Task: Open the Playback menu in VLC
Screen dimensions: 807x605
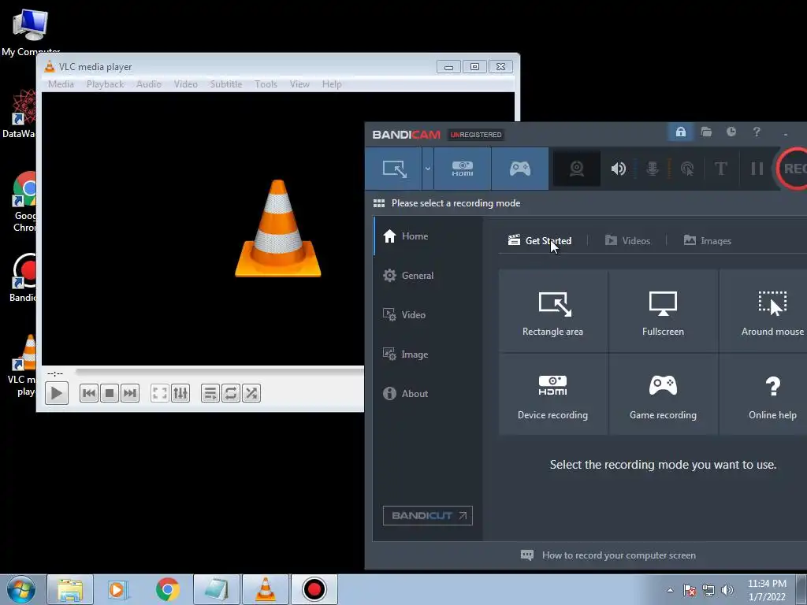Action: [105, 84]
